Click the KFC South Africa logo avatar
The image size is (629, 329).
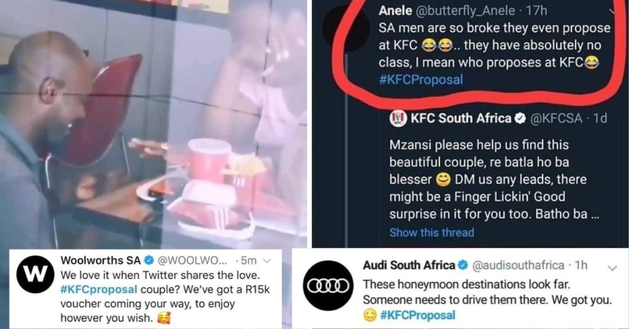(397, 118)
